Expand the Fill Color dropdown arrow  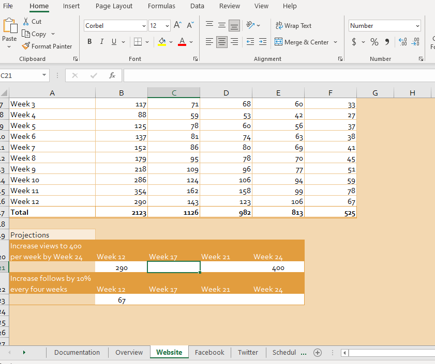171,42
